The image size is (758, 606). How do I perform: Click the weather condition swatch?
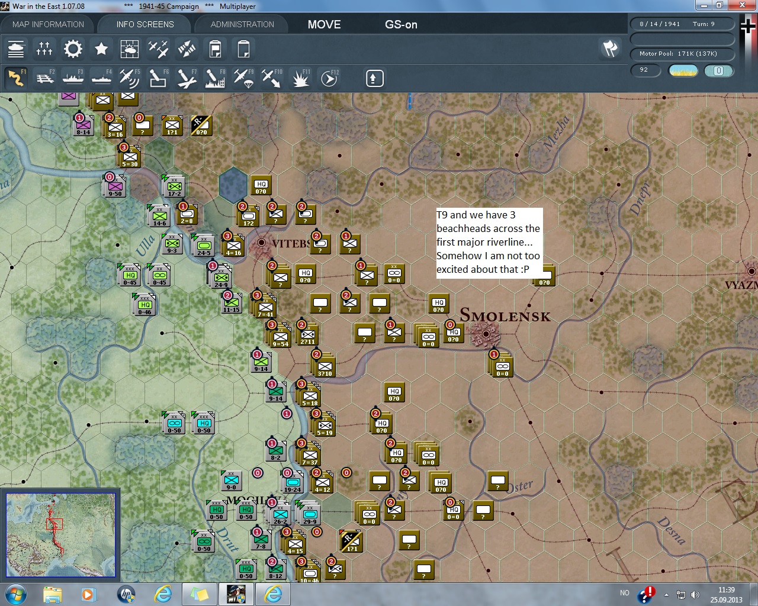click(x=683, y=71)
